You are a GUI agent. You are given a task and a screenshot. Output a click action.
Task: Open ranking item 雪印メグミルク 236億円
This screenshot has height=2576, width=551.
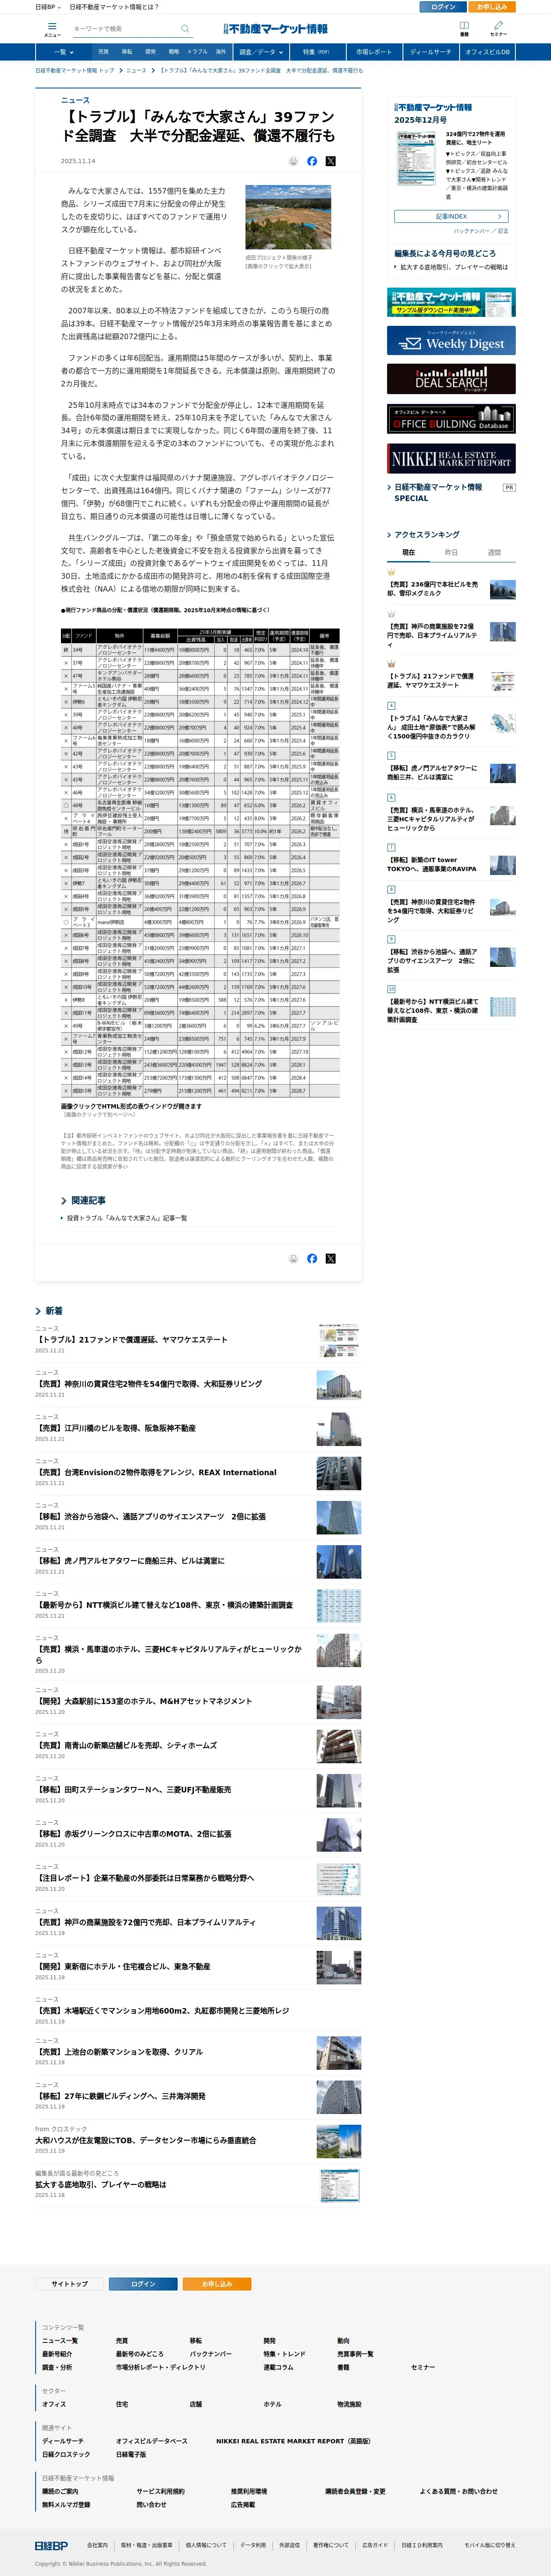(x=434, y=589)
